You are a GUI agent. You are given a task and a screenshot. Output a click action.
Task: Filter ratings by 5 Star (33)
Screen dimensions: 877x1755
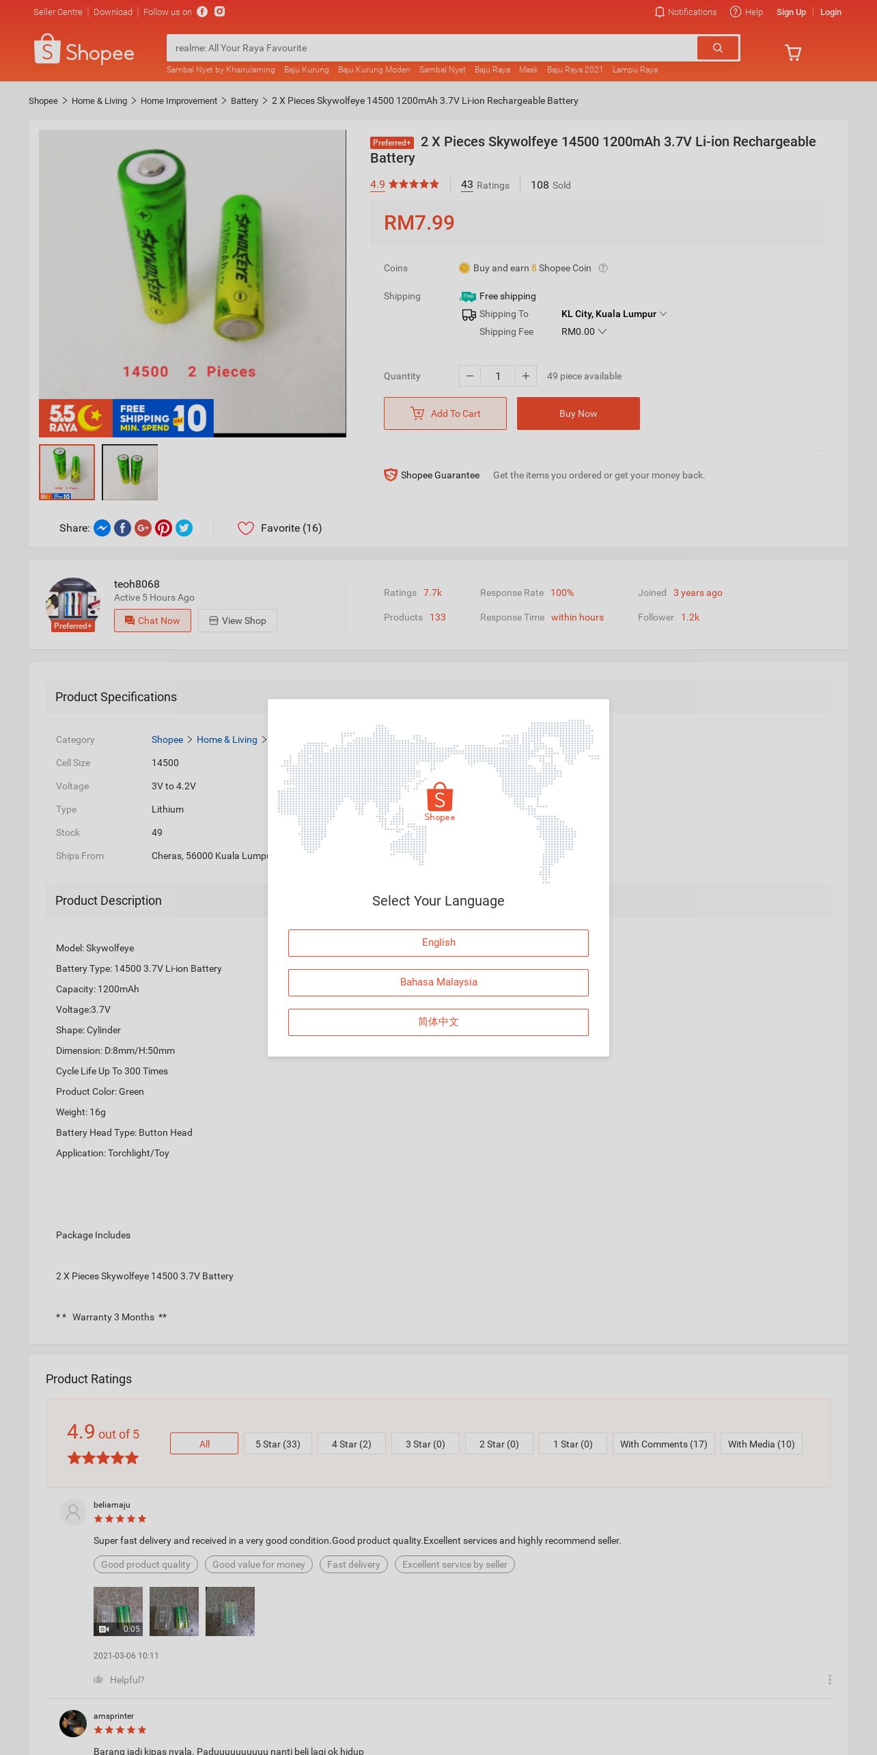pyautogui.click(x=278, y=1443)
